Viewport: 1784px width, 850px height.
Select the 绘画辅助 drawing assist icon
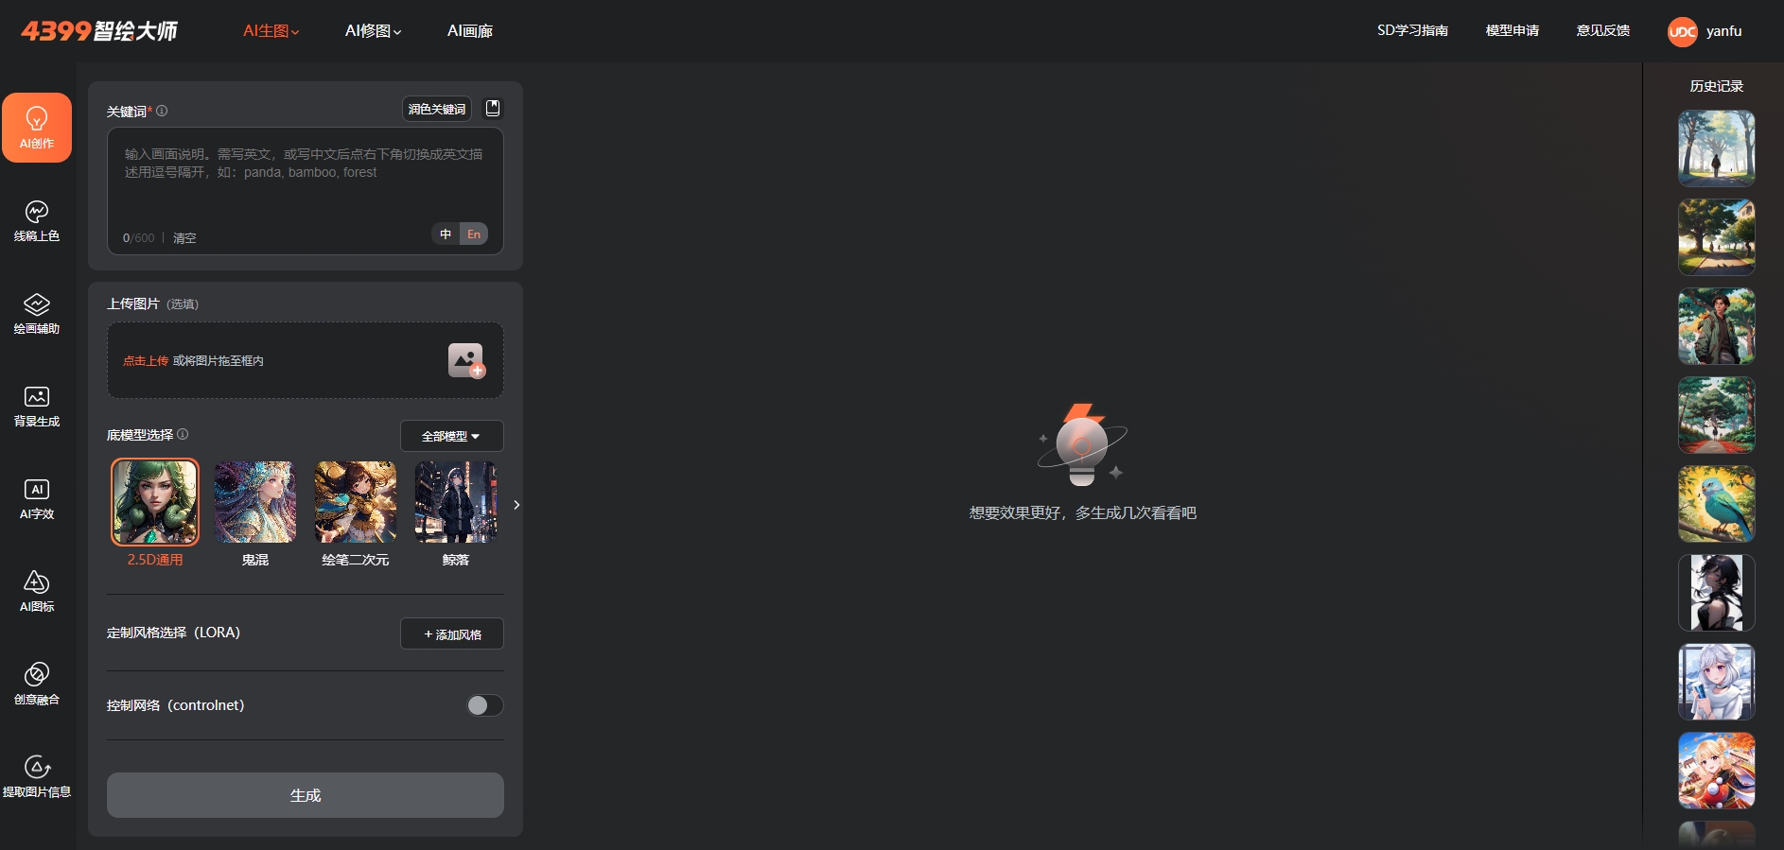[37, 313]
